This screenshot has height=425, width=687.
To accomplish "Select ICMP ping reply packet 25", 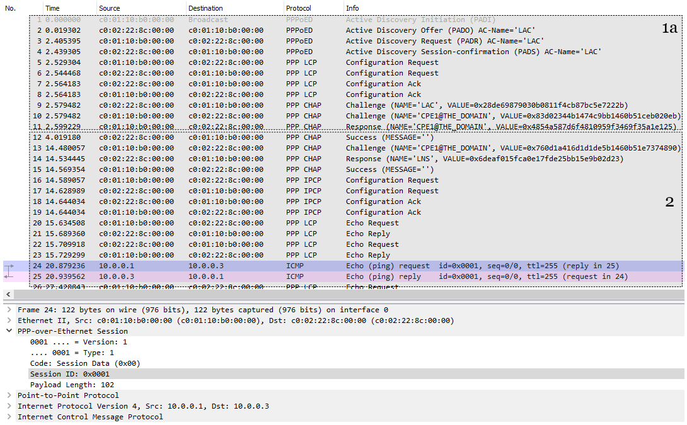I will tap(355, 276).
